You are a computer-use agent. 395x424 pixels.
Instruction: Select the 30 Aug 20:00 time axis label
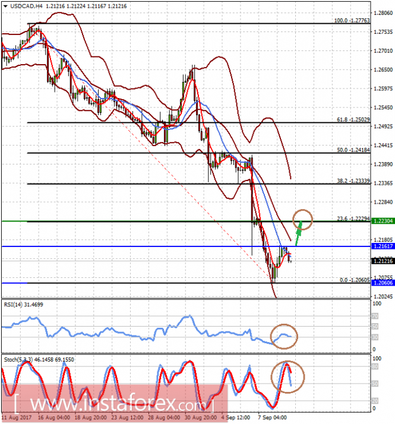coord(201,417)
